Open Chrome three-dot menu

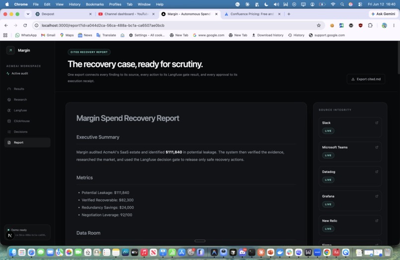click(394, 25)
